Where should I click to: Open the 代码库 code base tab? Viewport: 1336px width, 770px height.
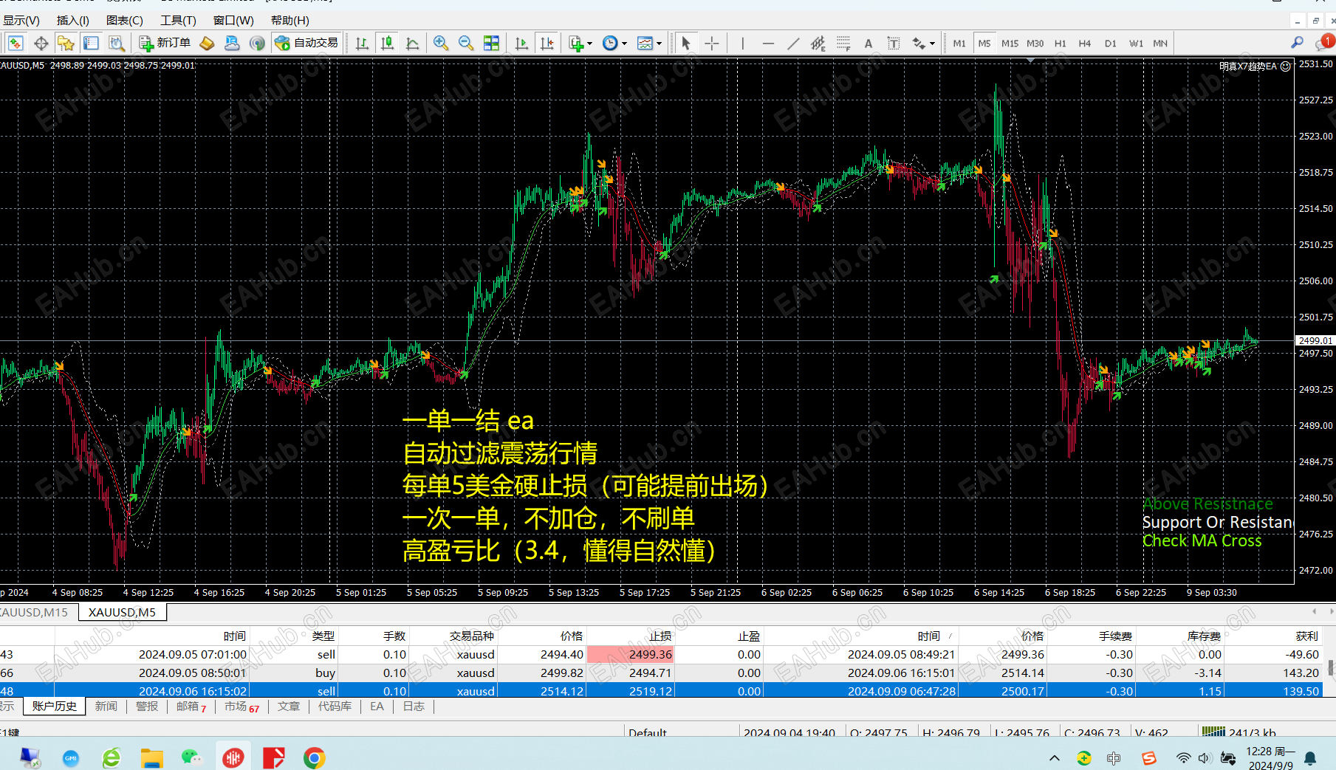[x=335, y=707]
